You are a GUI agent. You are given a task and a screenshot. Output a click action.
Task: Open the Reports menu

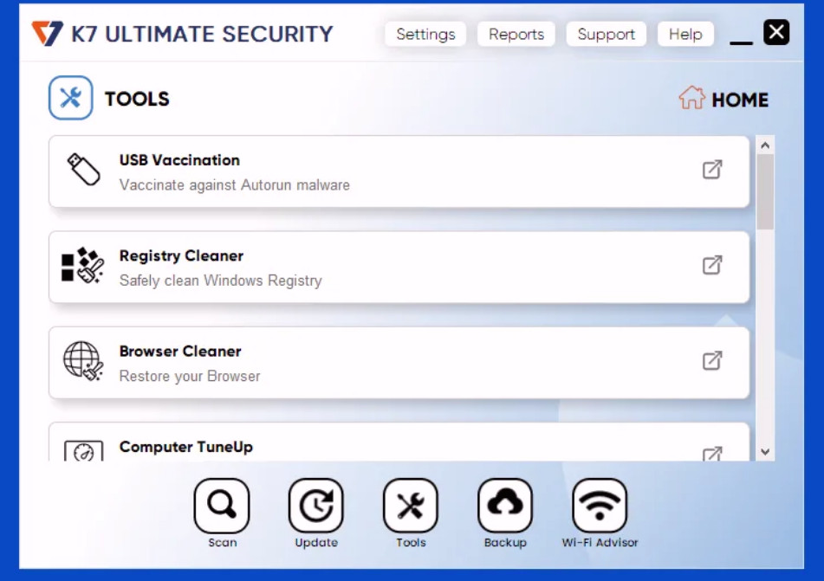click(x=516, y=34)
